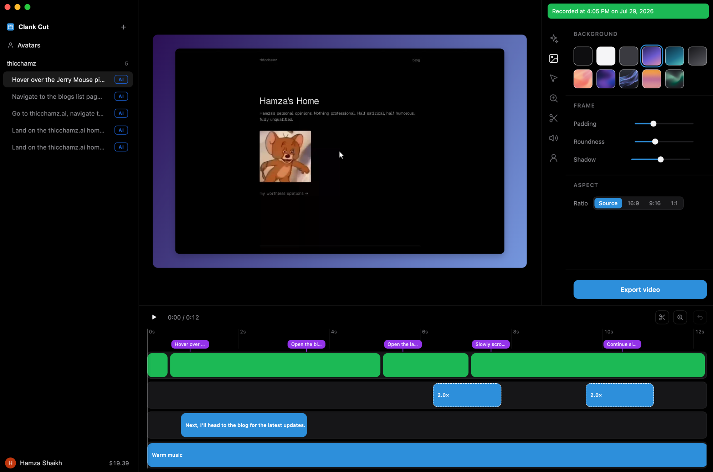Click 'my worthless opinions' link in preview
Viewport: 713px width, 472px height.
click(x=284, y=193)
